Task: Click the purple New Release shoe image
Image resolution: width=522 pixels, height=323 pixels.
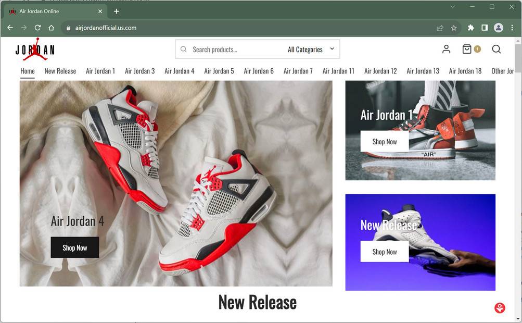Action: tap(420, 242)
